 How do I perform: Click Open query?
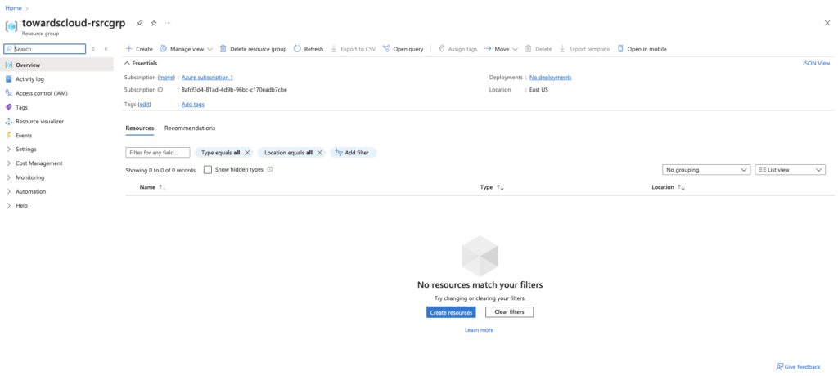[403, 49]
